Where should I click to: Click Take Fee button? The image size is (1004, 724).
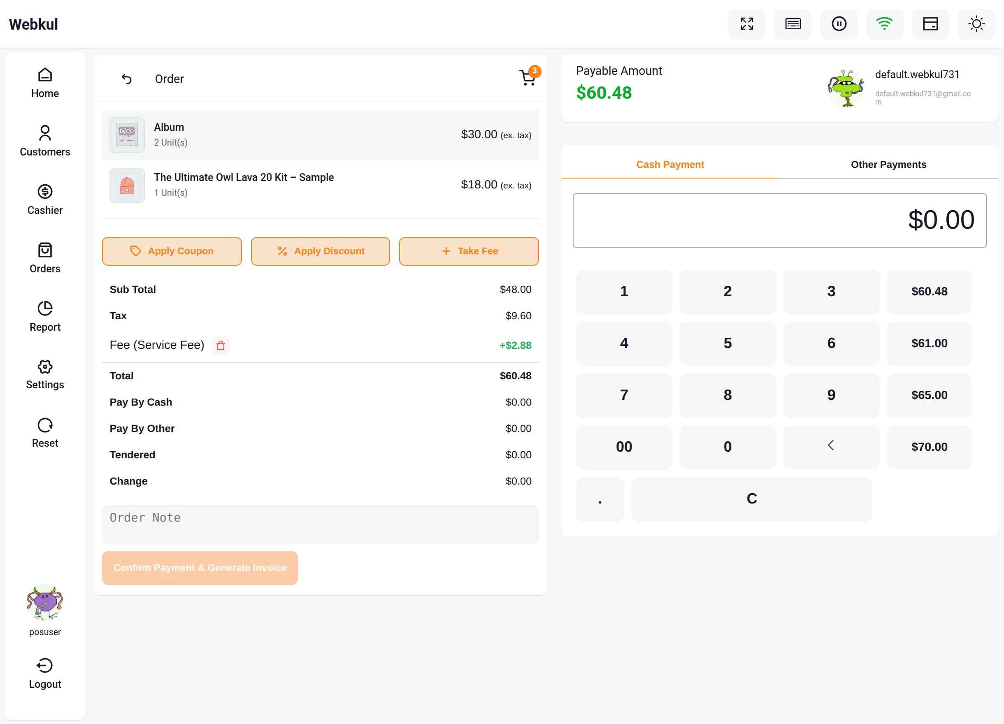point(469,251)
